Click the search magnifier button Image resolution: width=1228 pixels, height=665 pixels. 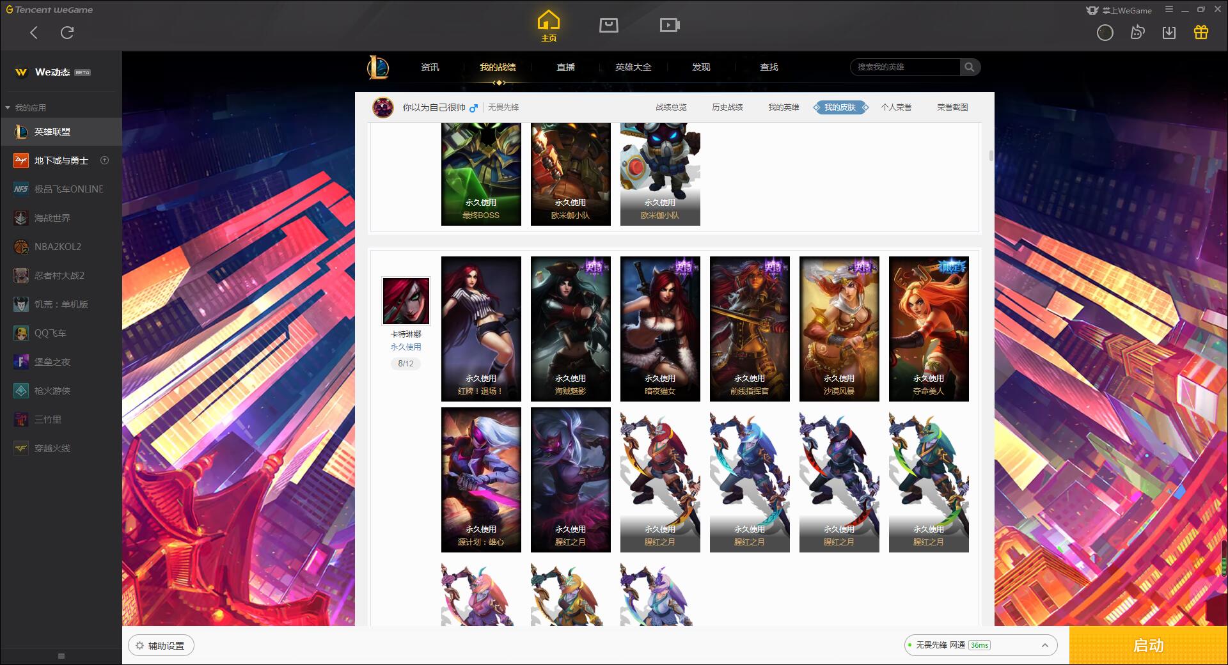[970, 67]
